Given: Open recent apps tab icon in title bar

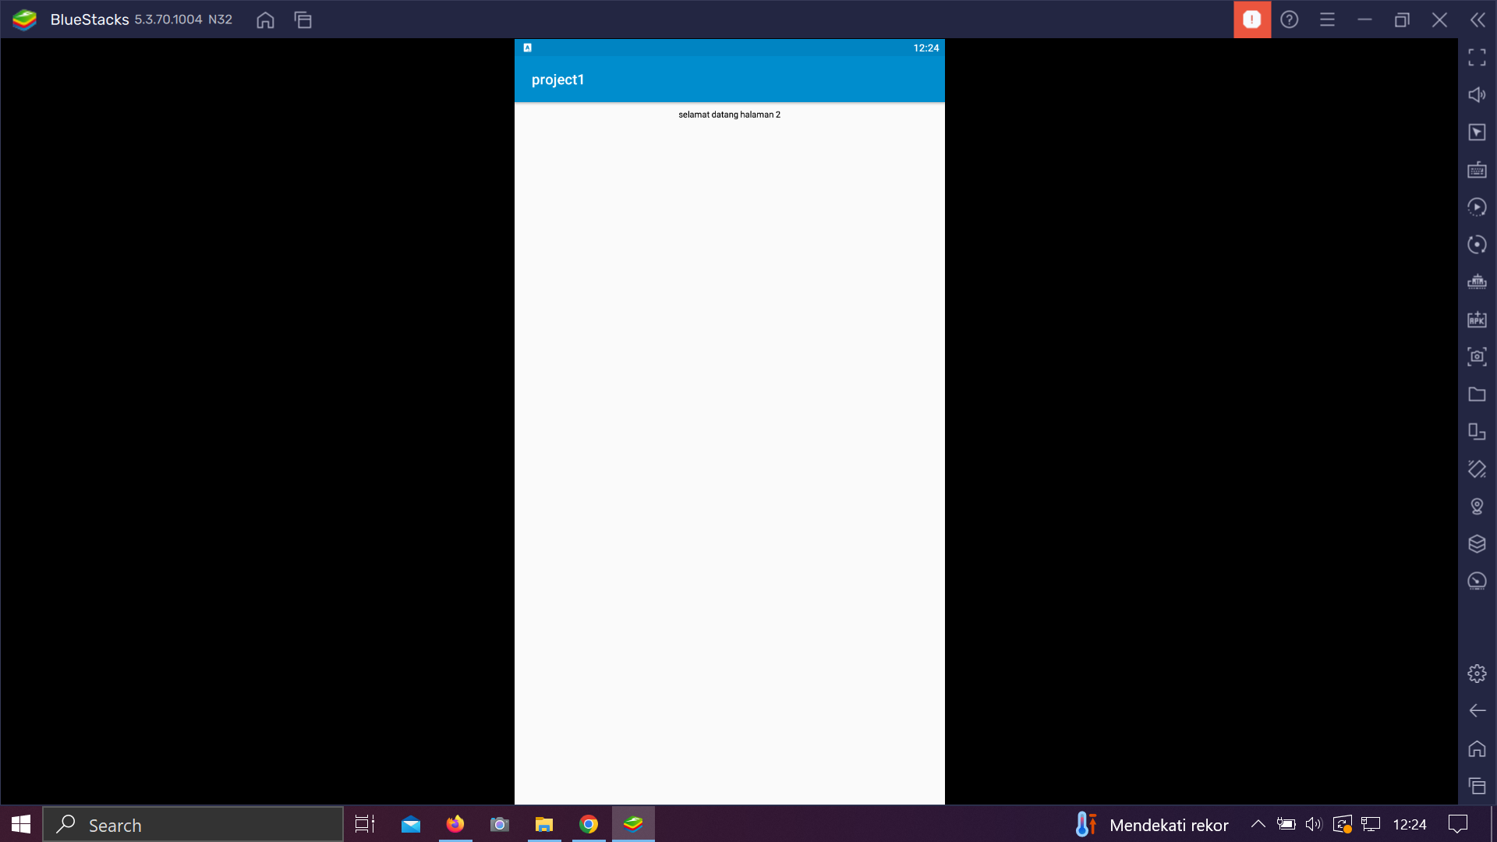Looking at the screenshot, I should pyautogui.click(x=303, y=20).
